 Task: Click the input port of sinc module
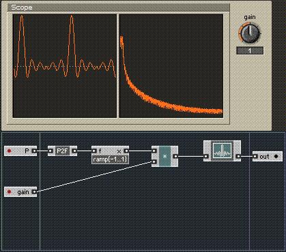(206, 157)
